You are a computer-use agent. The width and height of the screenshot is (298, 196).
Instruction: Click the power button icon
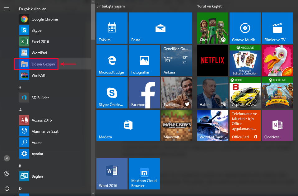coord(7,189)
